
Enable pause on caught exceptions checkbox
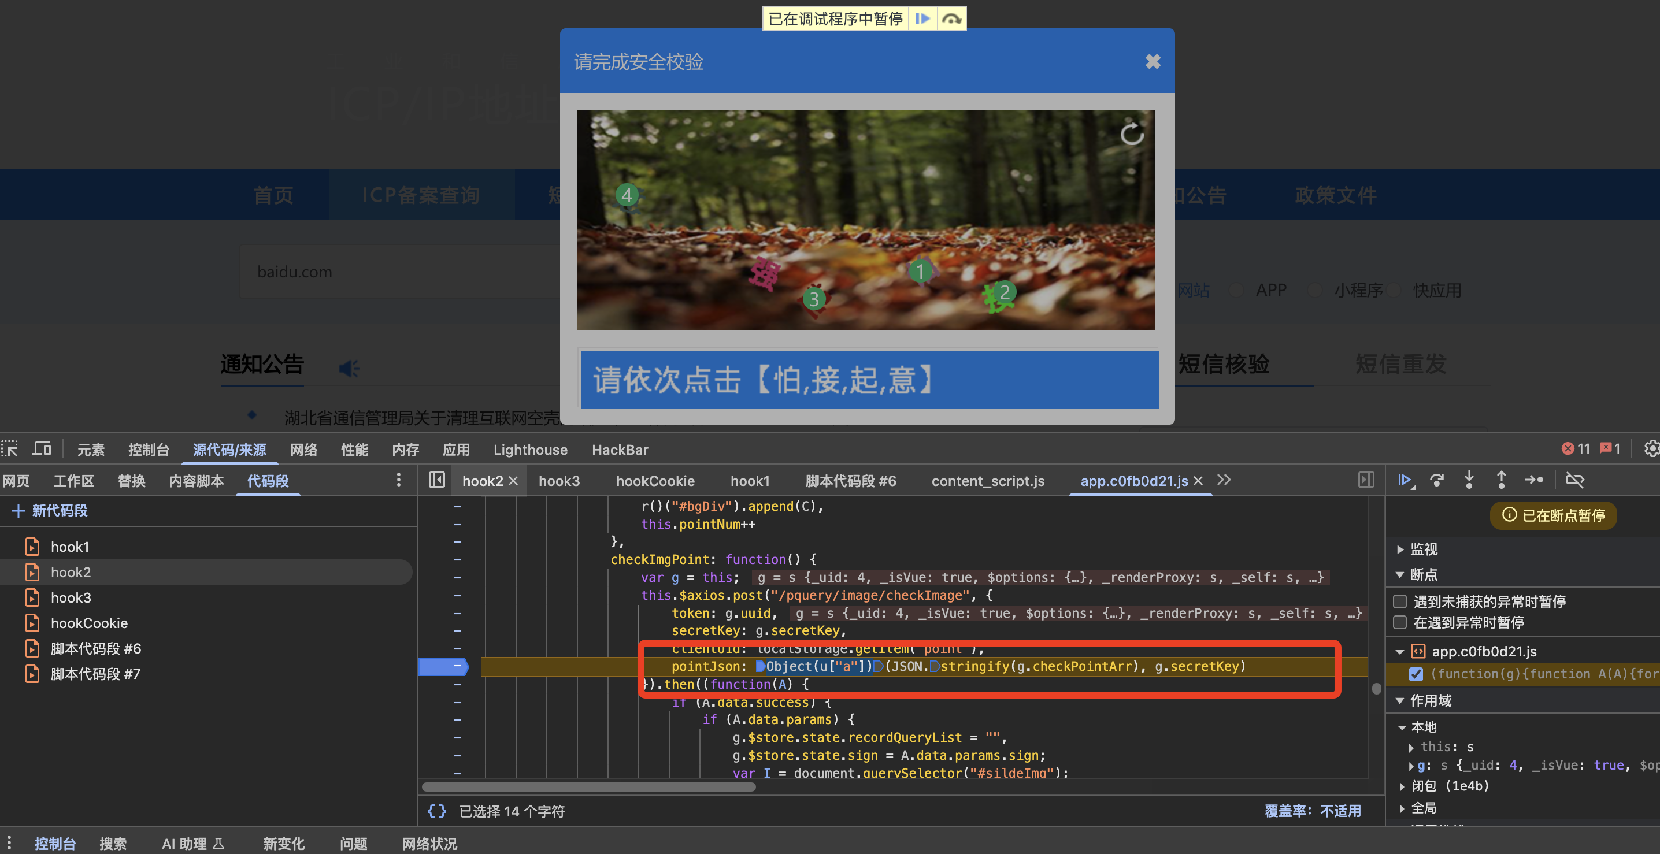1400,623
